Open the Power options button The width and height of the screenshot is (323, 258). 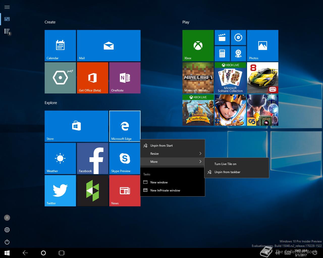point(7,242)
